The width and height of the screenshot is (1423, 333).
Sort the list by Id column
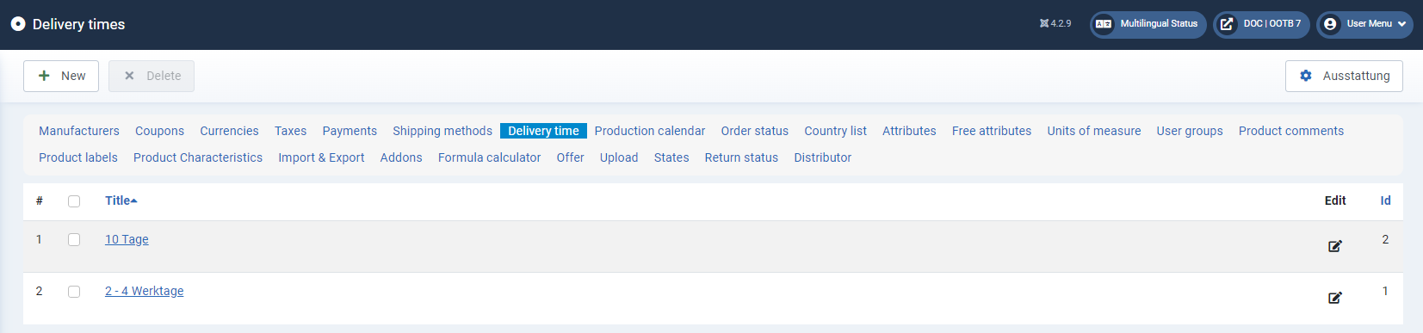click(x=1385, y=200)
